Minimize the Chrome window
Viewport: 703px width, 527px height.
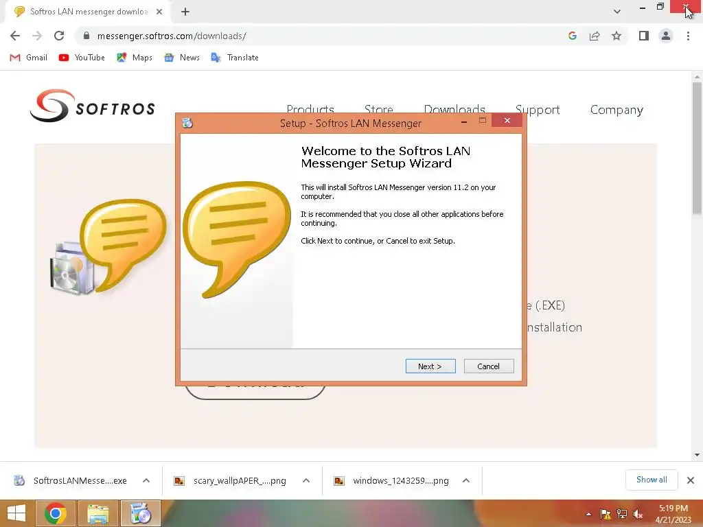click(x=643, y=7)
